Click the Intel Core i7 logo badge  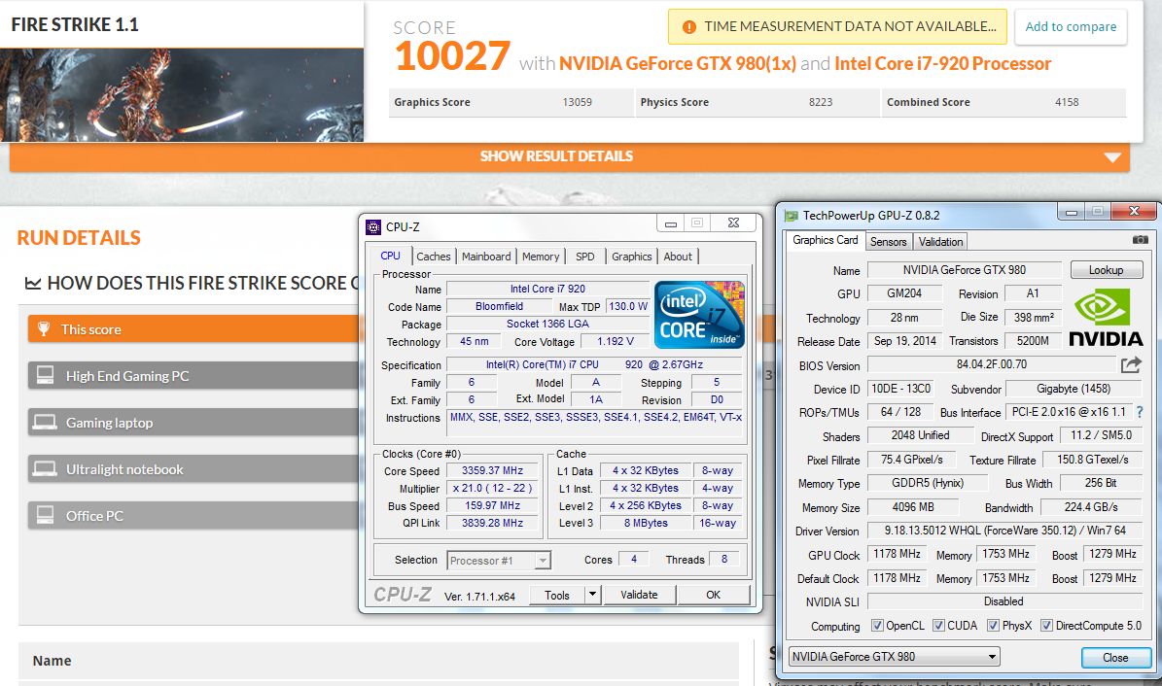click(699, 315)
